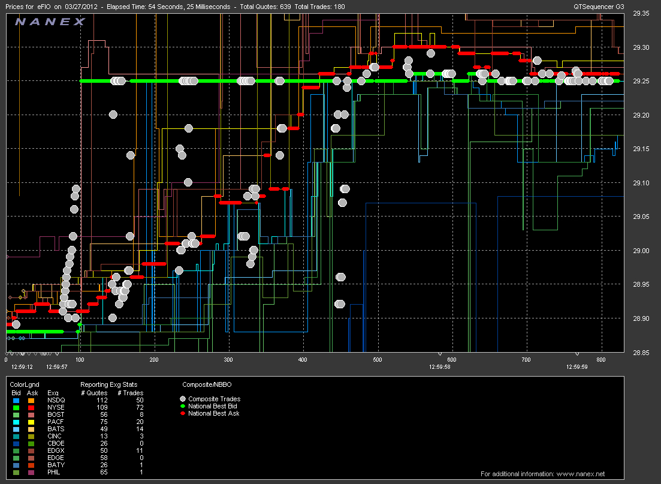Click the NSDQ exchange label in legend
The width and height of the screenshot is (661, 484).
(56, 401)
